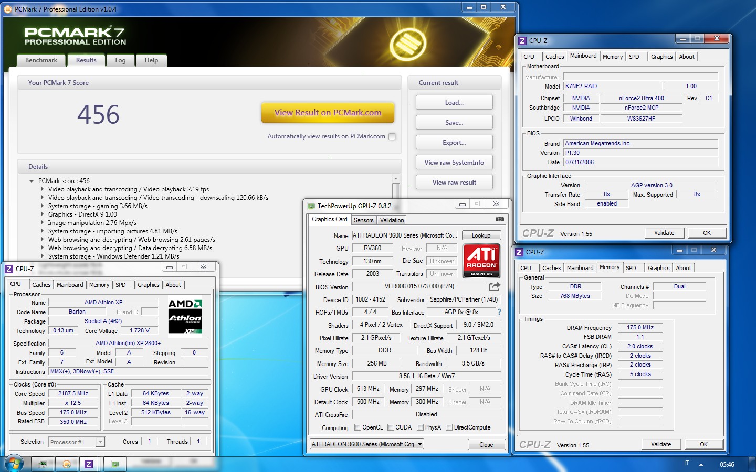Toggle the CUDA checkbox in GPU-Z
Image resolution: width=756 pixels, height=472 pixels.
391,427
